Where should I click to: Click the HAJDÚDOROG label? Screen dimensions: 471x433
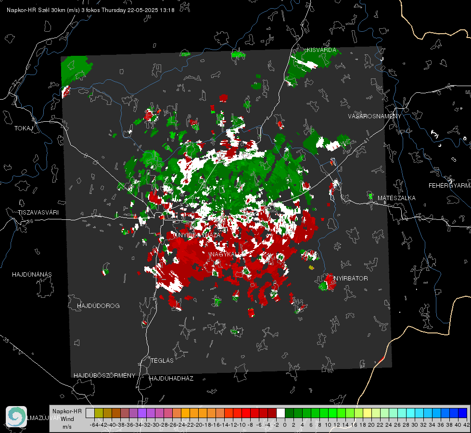coord(98,306)
